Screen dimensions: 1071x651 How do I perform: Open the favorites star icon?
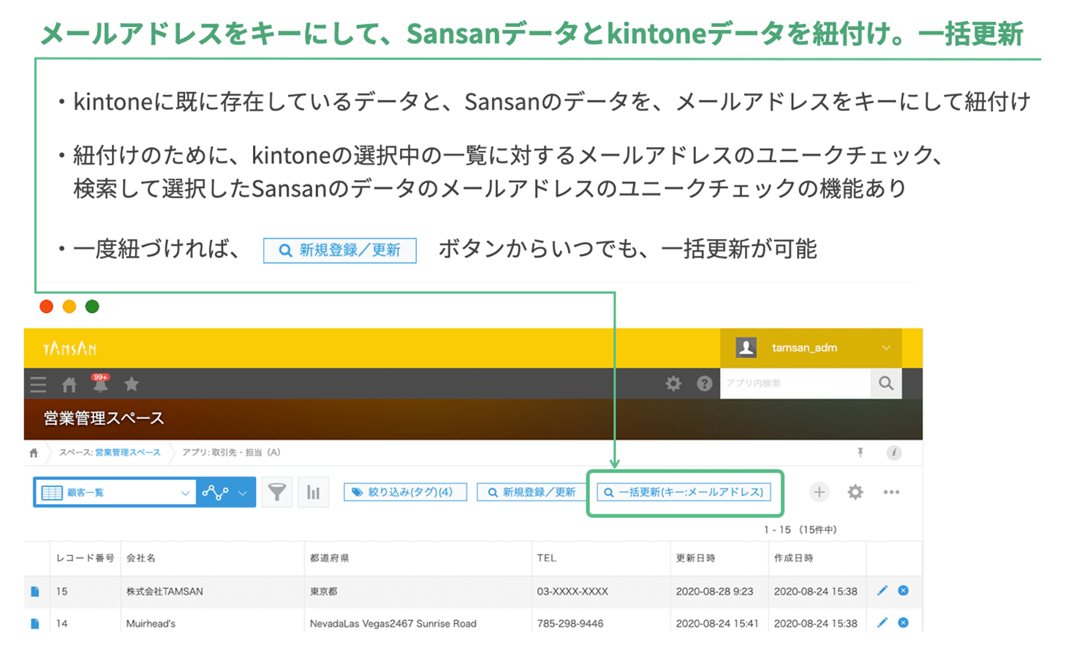(x=132, y=384)
